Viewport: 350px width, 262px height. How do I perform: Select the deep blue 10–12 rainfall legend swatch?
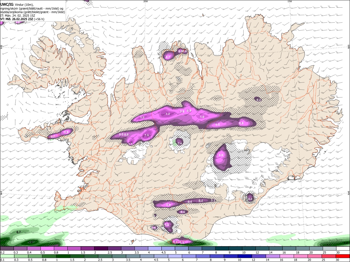pos(245,256)
